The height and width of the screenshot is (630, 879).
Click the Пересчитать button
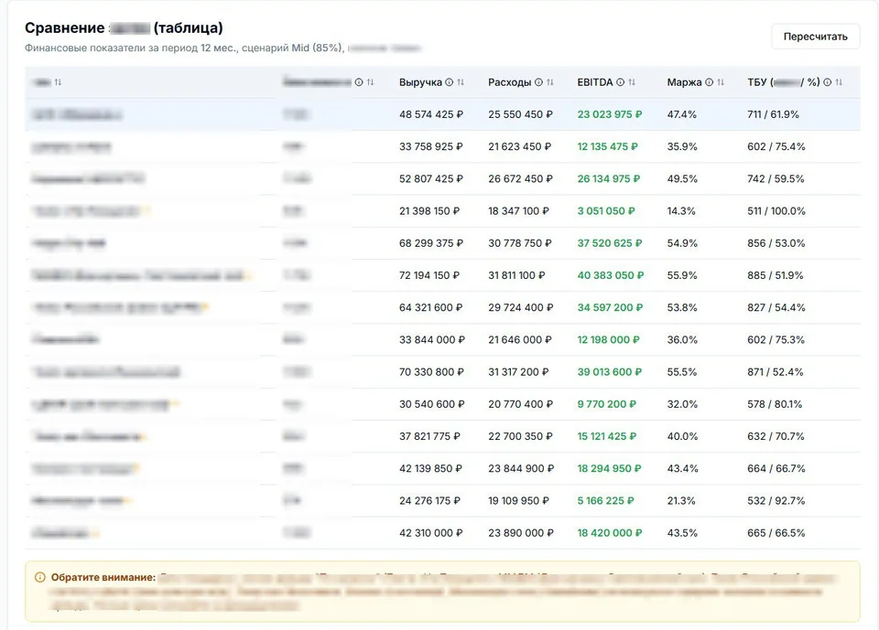pos(815,37)
